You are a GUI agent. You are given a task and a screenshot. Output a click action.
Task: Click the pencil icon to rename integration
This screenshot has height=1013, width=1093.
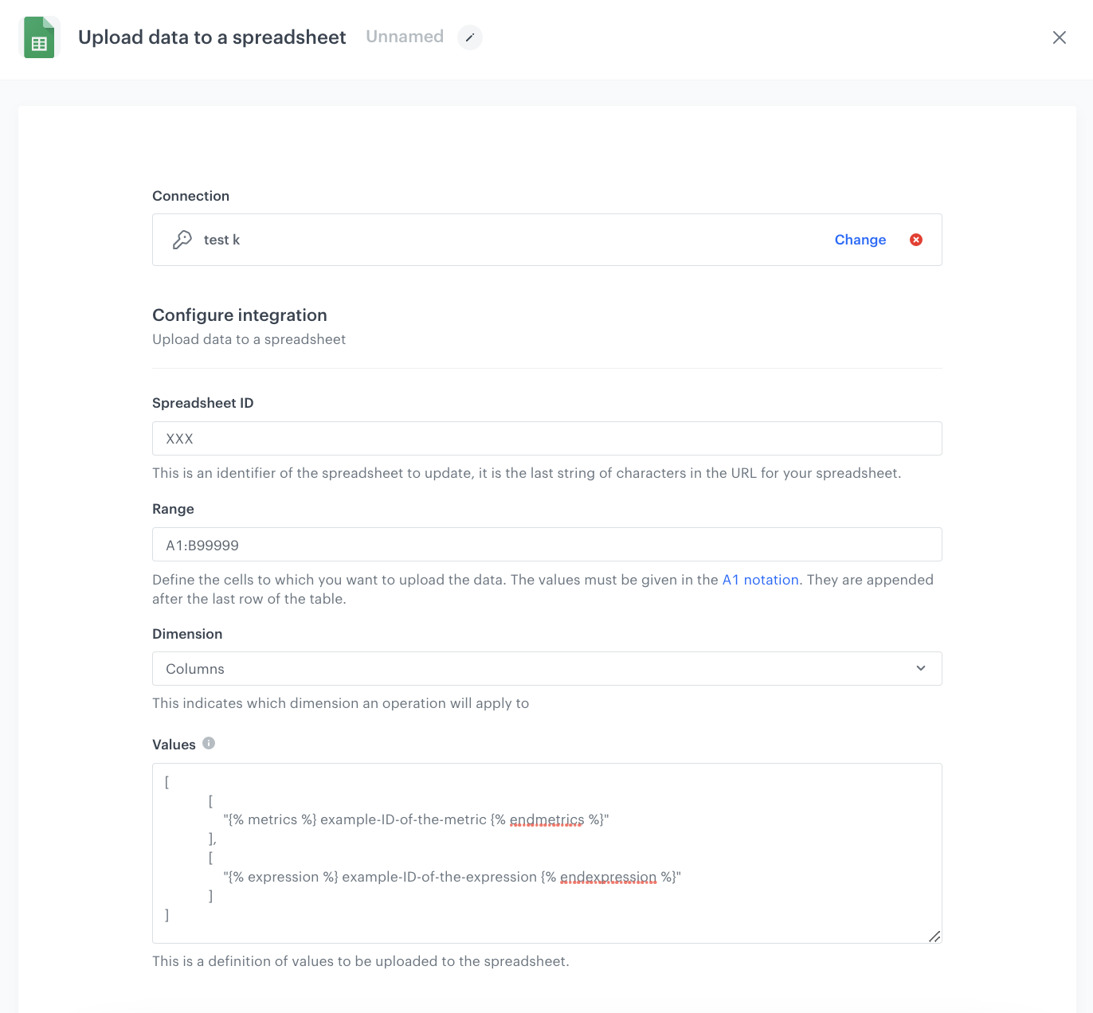470,37
